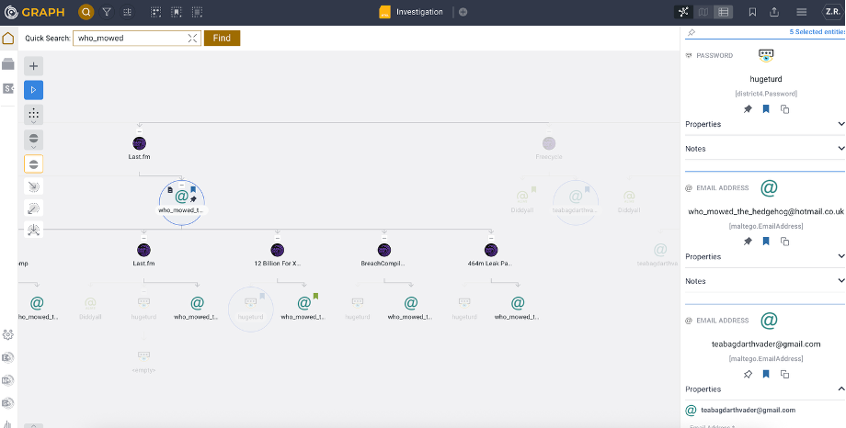Select the BreachCompil... breach node
846x428 pixels.
[384, 250]
